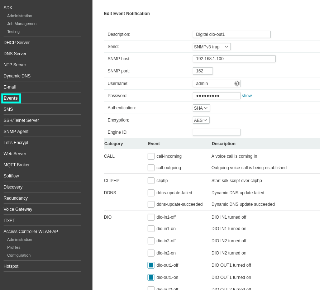Enable the dio-in1-on checkbox

click(x=151, y=229)
